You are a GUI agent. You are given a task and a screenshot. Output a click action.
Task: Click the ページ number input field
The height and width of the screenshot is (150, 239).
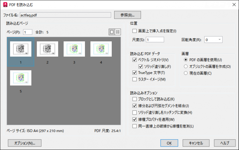pos(27,32)
